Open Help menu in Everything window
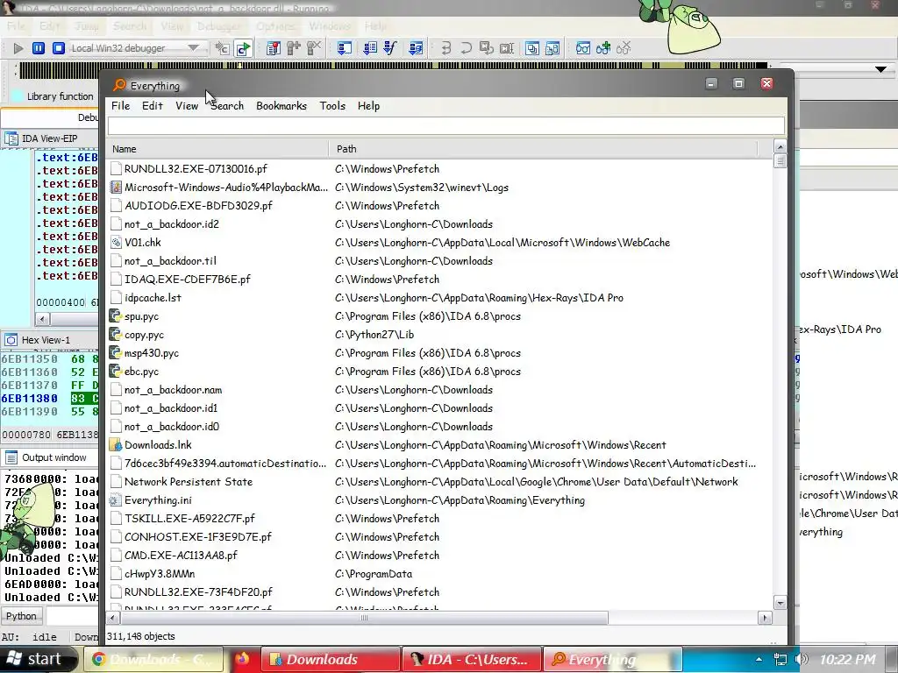The height and width of the screenshot is (673, 898). [x=368, y=106]
